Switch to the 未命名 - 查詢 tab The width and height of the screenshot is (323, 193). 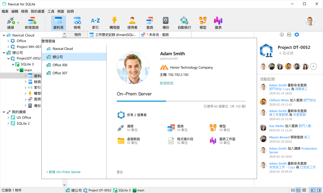click(165, 35)
